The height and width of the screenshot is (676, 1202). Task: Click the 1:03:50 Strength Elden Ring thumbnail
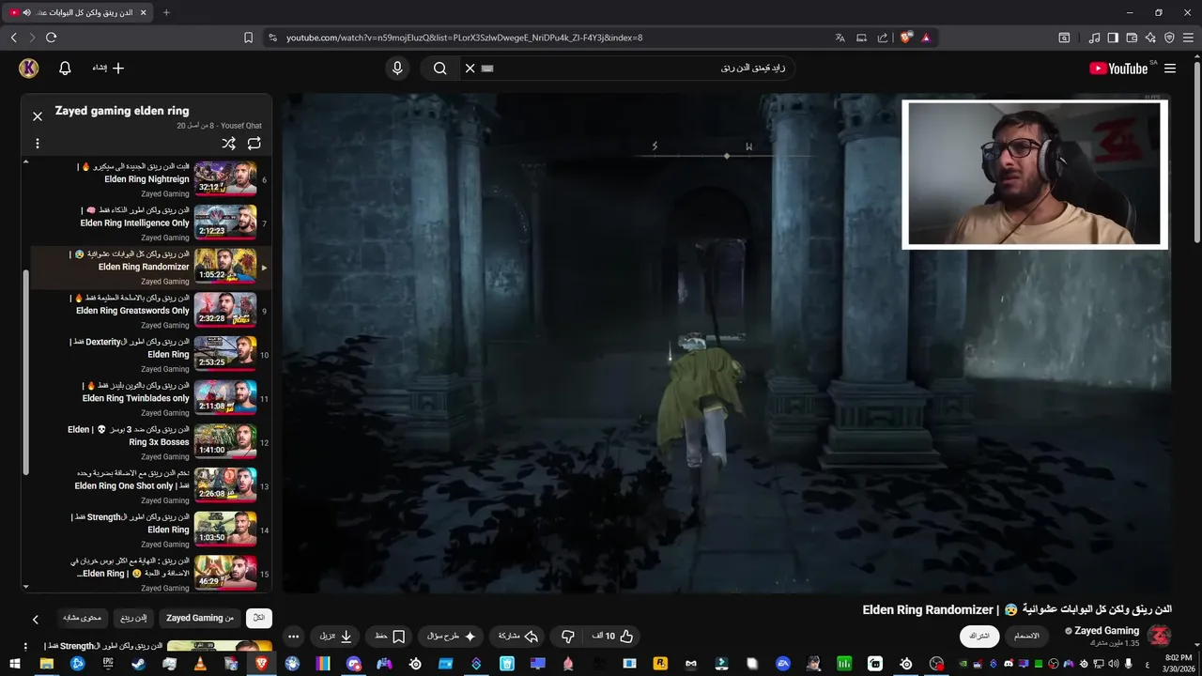coord(225,530)
